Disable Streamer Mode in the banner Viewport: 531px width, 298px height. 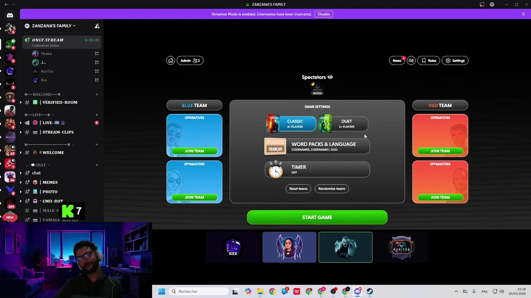pos(324,14)
